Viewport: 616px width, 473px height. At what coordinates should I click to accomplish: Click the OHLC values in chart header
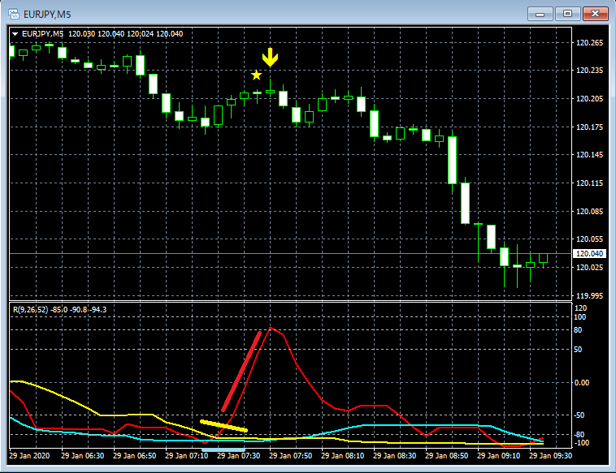coord(126,34)
